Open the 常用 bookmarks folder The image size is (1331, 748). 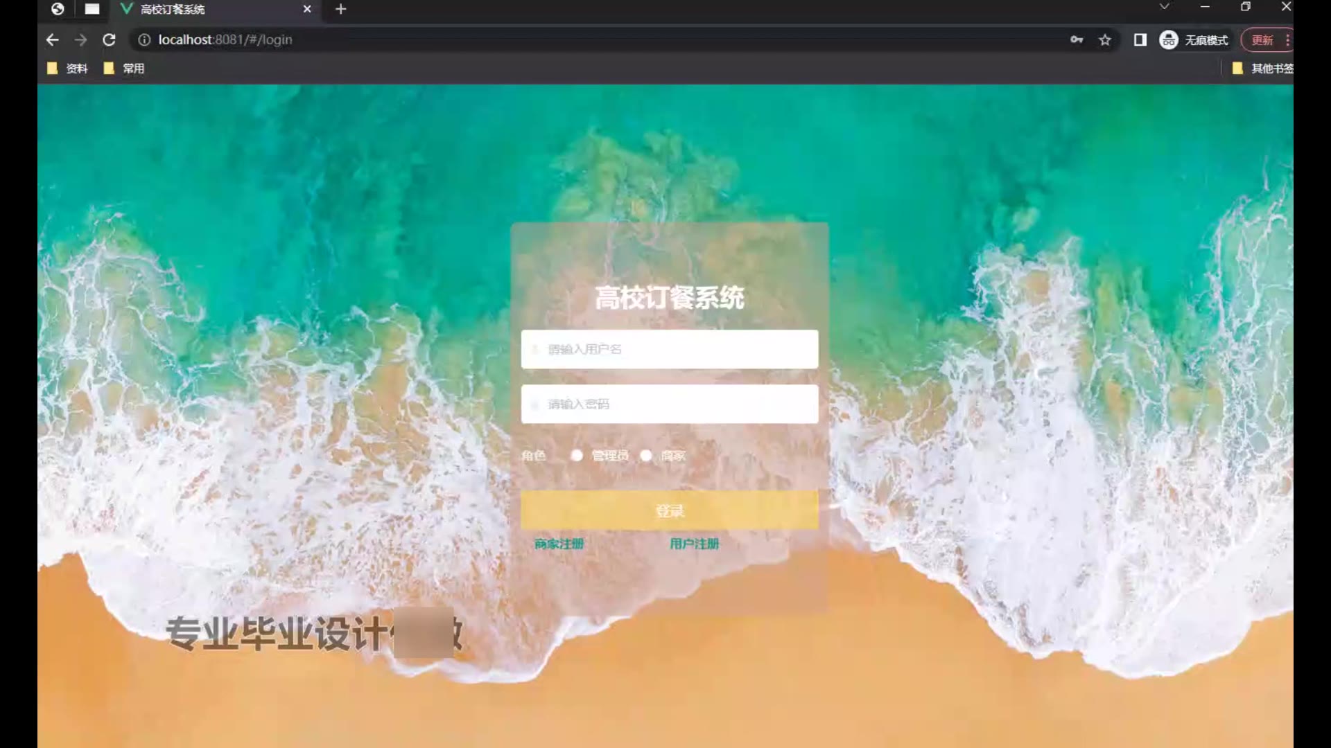125,69
